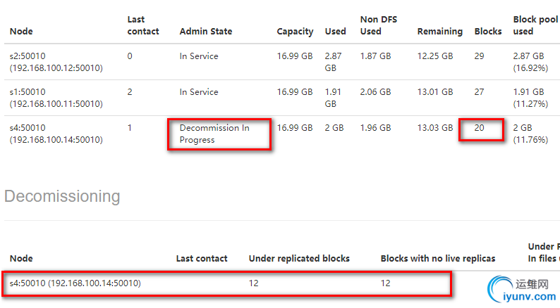Select the s2:50010 node entry

(x=56, y=62)
